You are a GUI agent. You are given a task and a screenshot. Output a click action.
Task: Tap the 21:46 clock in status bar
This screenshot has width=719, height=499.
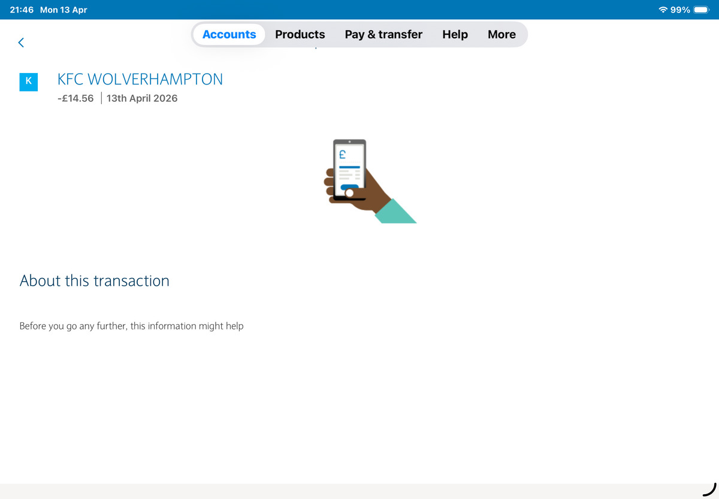[22, 10]
